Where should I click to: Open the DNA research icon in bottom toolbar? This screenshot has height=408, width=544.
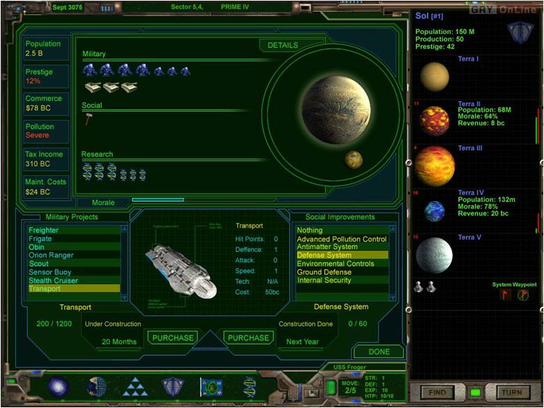click(250, 386)
